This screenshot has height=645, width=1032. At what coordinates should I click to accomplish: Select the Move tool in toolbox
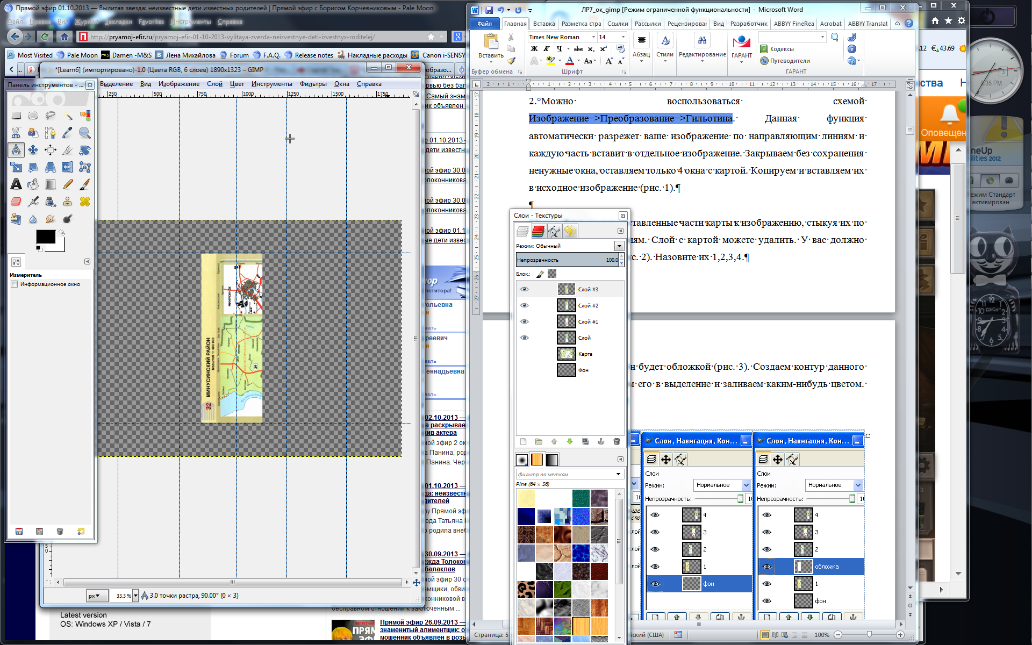(33, 150)
